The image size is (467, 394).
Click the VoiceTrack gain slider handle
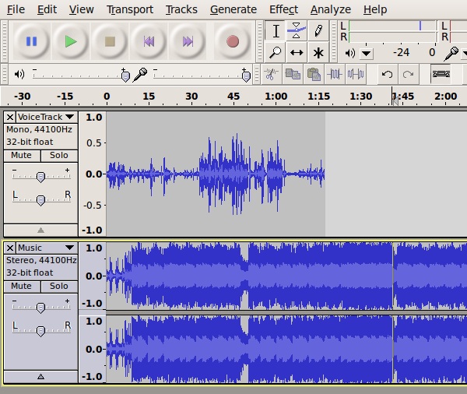coord(40,178)
